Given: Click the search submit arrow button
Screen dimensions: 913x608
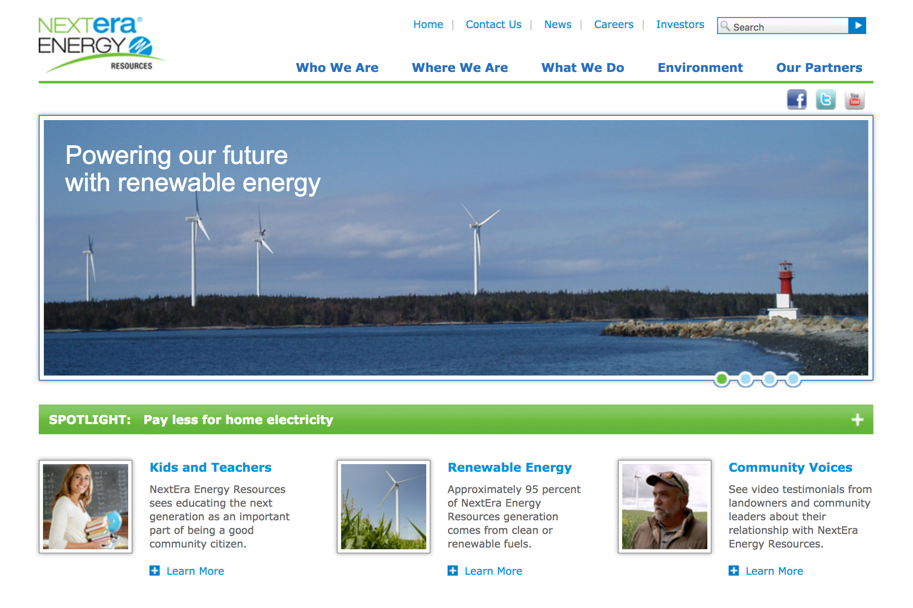Looking at the screenshot, I should point(857,26).
